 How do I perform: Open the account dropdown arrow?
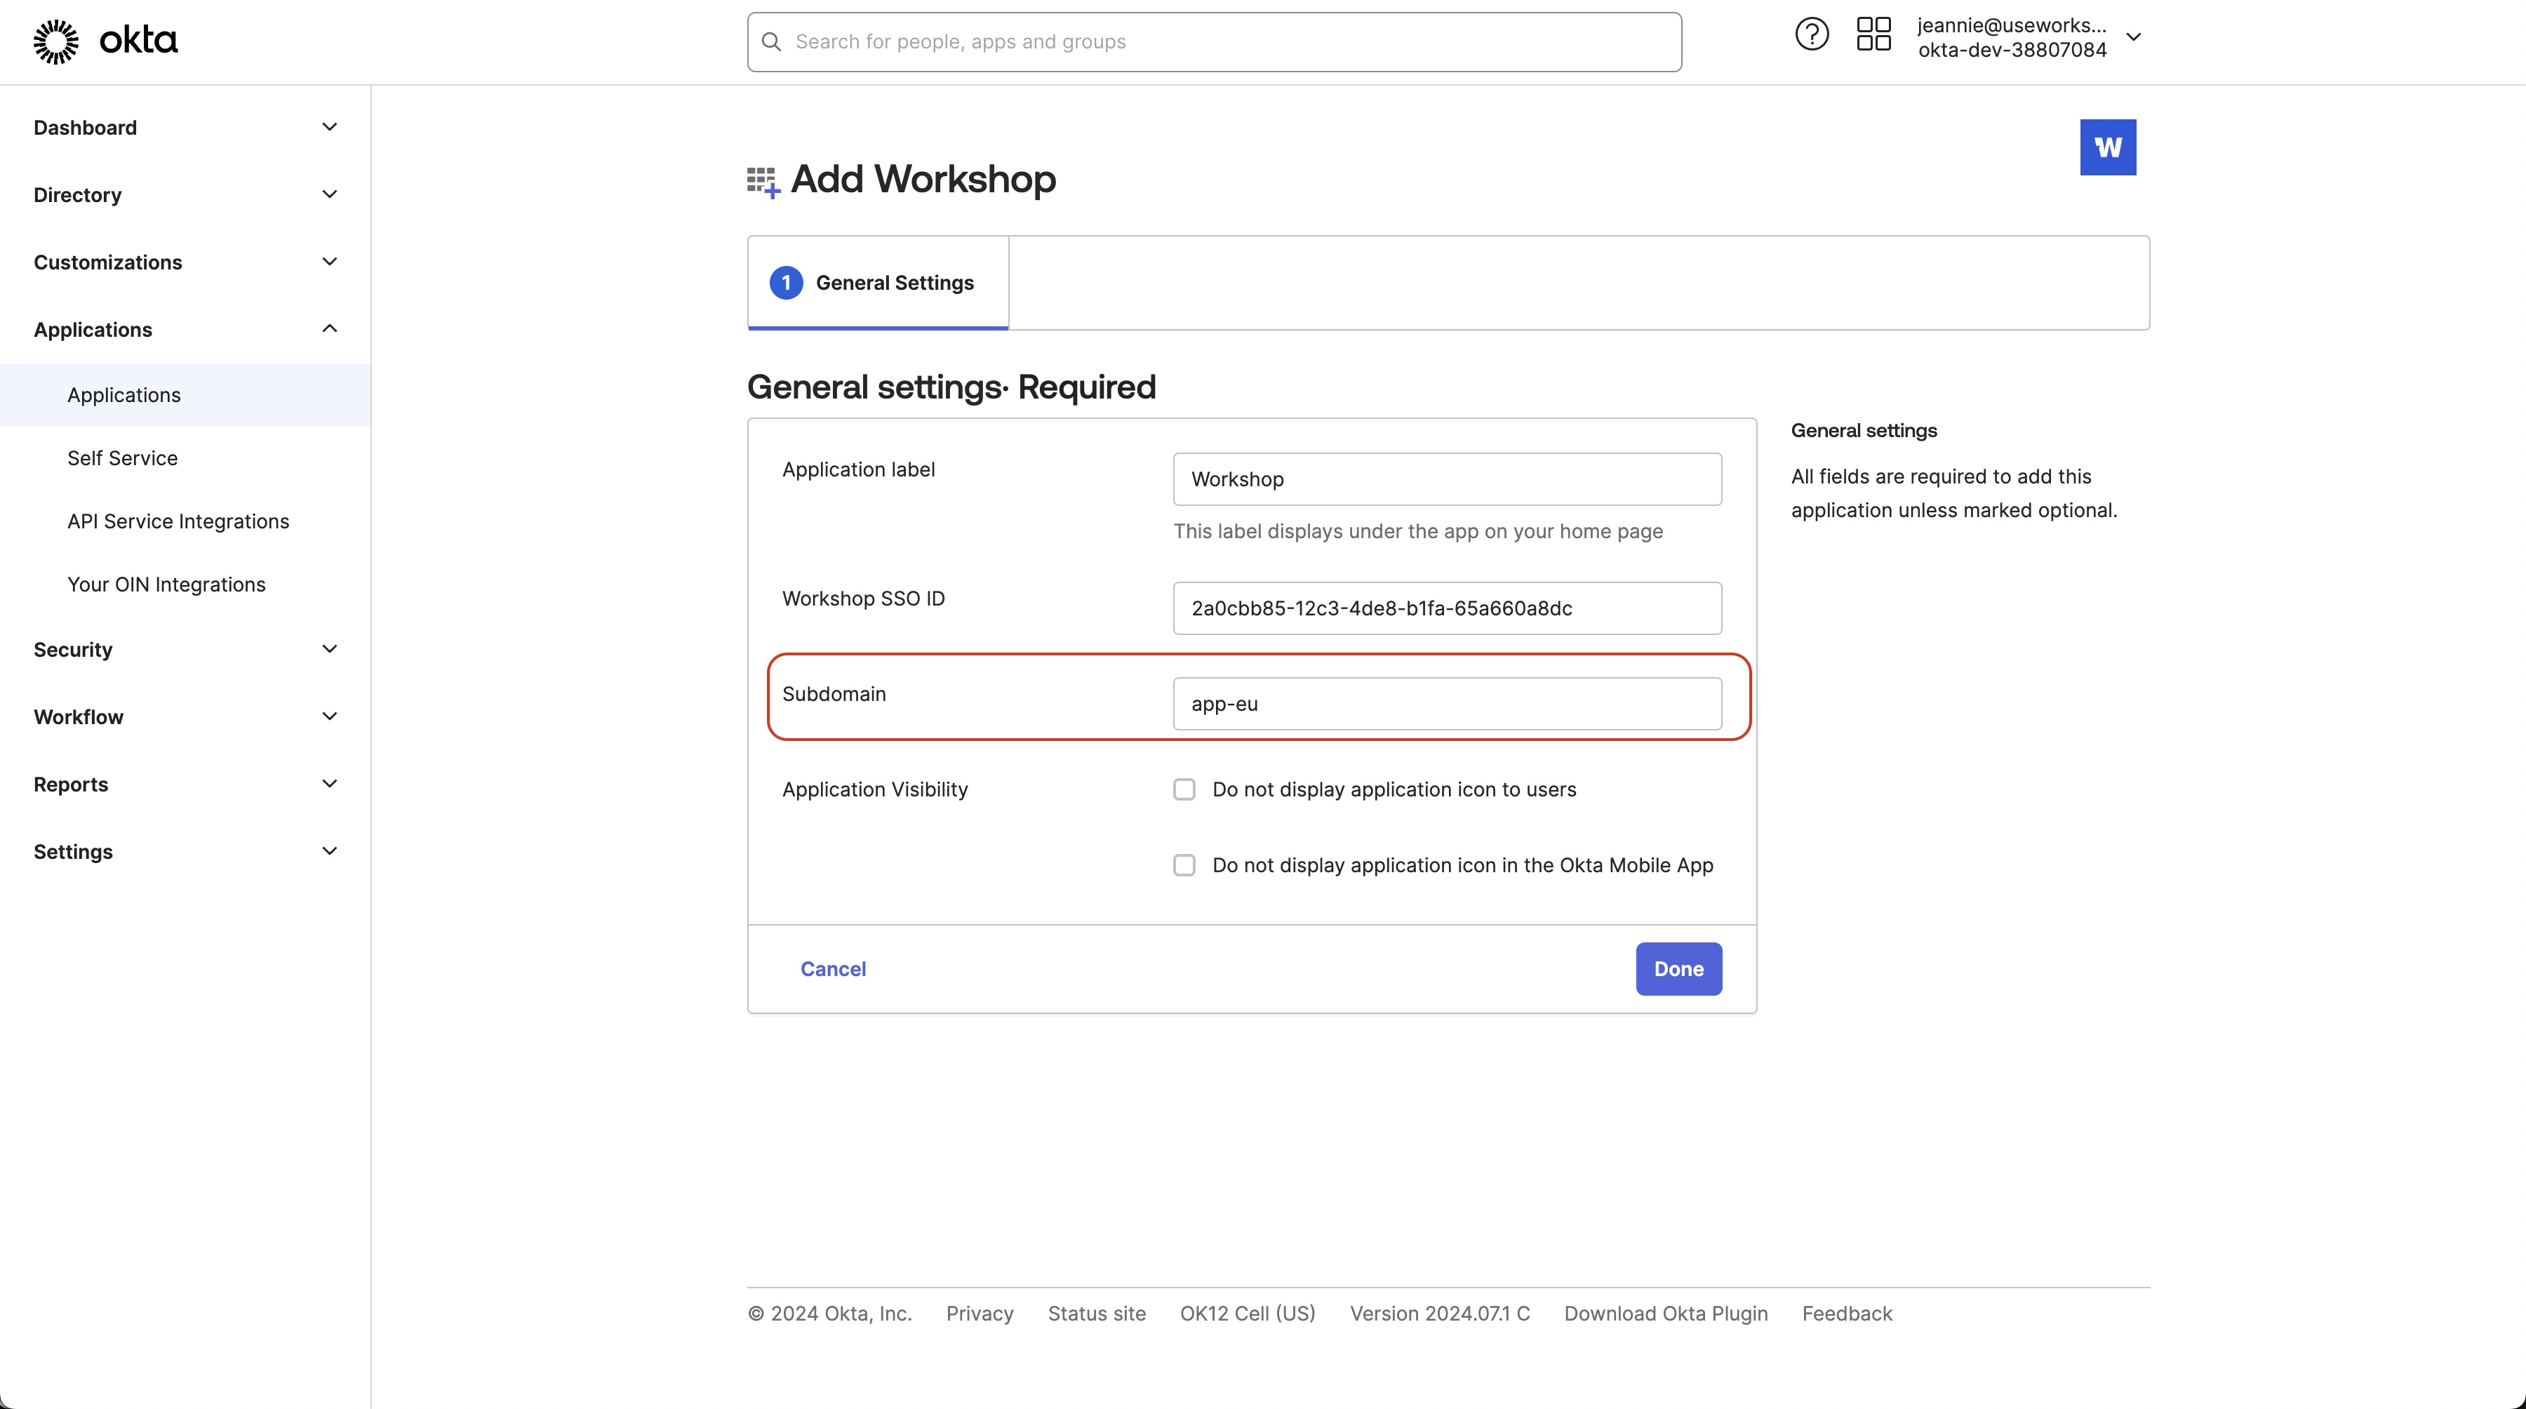pos(2133,37)
